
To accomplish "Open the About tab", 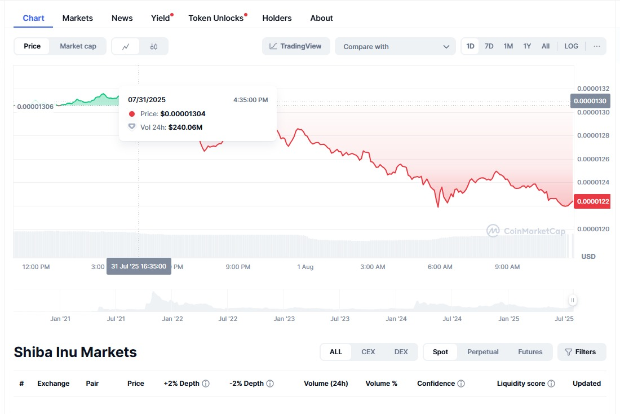I will tap(321, 18).
